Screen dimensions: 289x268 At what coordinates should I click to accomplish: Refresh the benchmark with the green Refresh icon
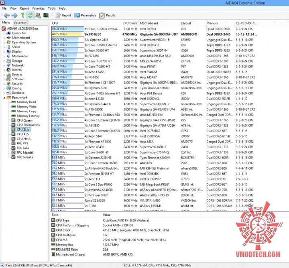[30, 15]
